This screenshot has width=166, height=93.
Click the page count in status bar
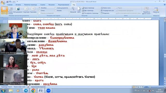tap(6, 87)
